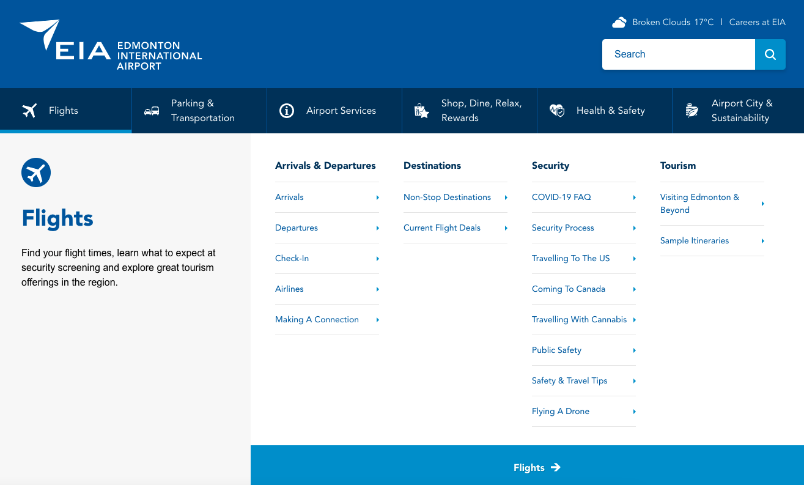Click the arrow beside Airlines
The image size is (804, 485).
pos(378,289)
